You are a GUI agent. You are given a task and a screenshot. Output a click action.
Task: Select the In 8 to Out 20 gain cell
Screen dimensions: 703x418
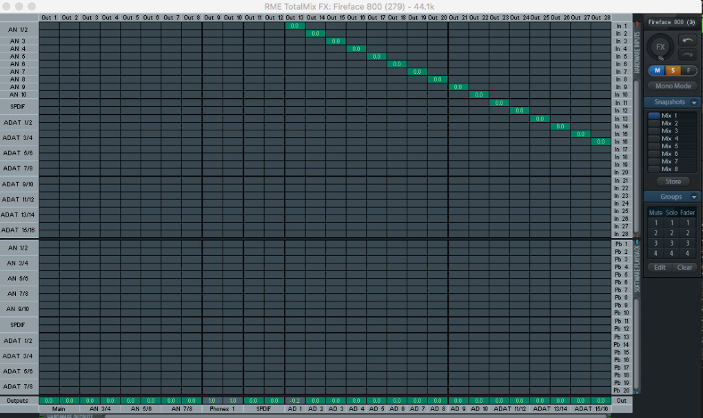point(438,79)
